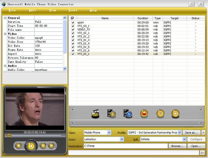208x158 pixels.
Task: Click the Configure button
Action: tap(196, 139)
